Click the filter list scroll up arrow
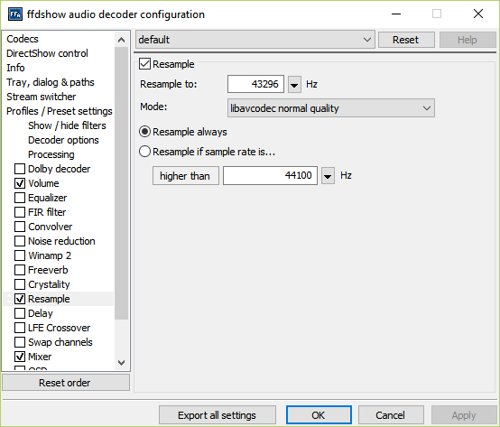 [121, 40]
